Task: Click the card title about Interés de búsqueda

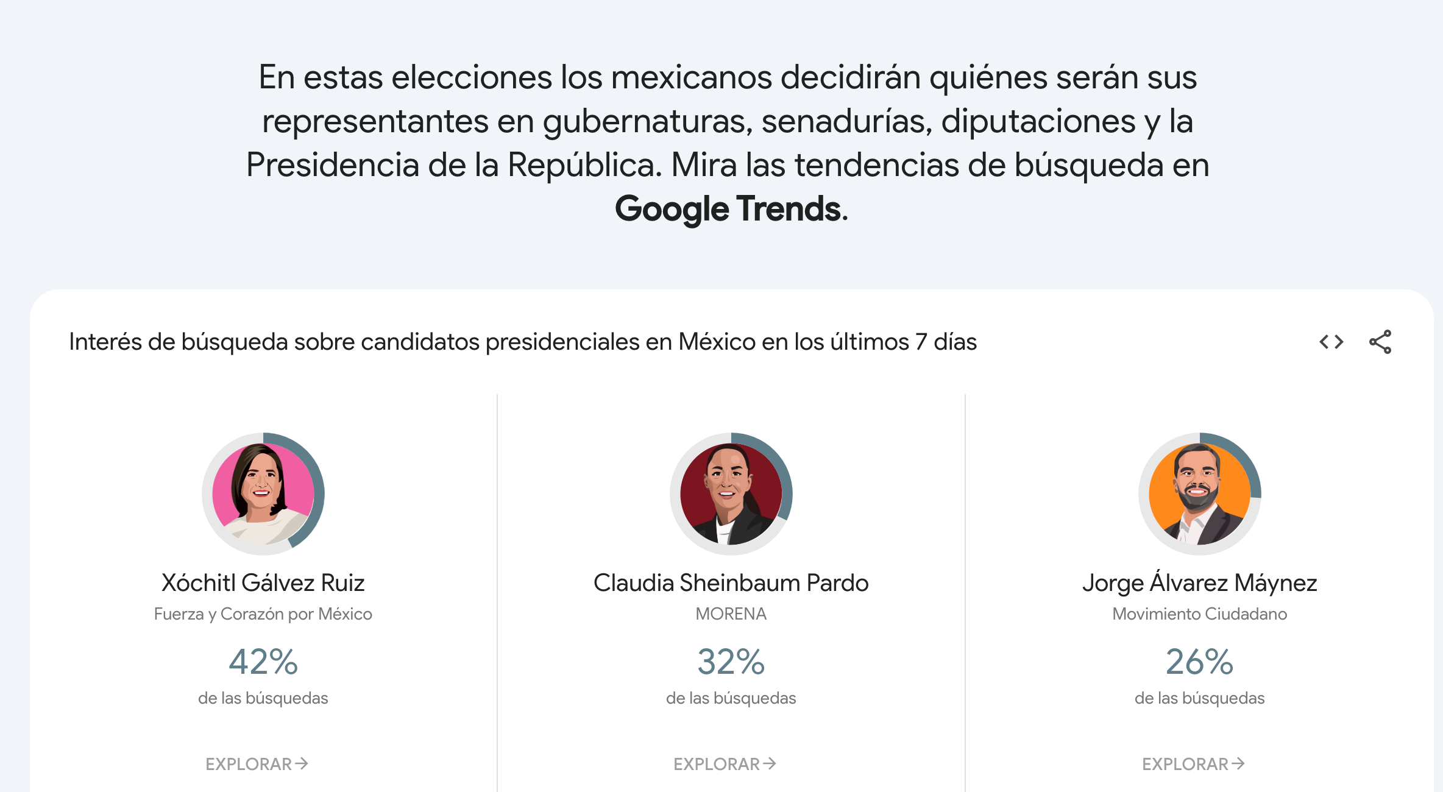Action: coord(522,342)
